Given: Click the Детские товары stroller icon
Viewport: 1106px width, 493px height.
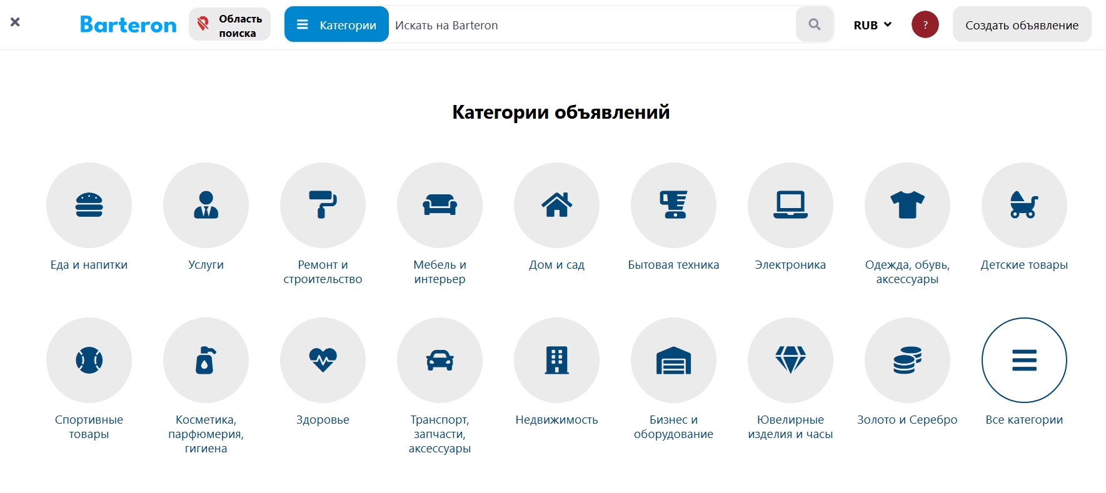Looking at the screenshot, I should pyautogui.click(x=1024, y=205).
